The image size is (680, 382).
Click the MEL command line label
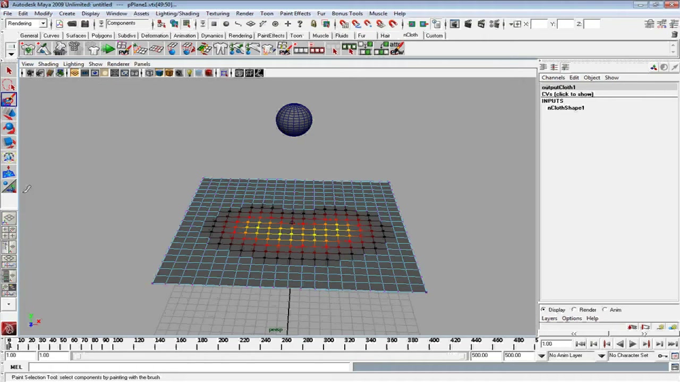pos(16,367)
